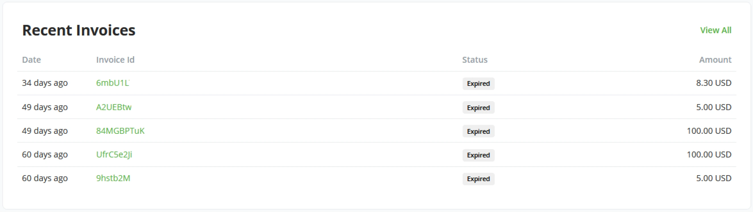Click Expired status of invoice UfrC5e2Ji

478,155
